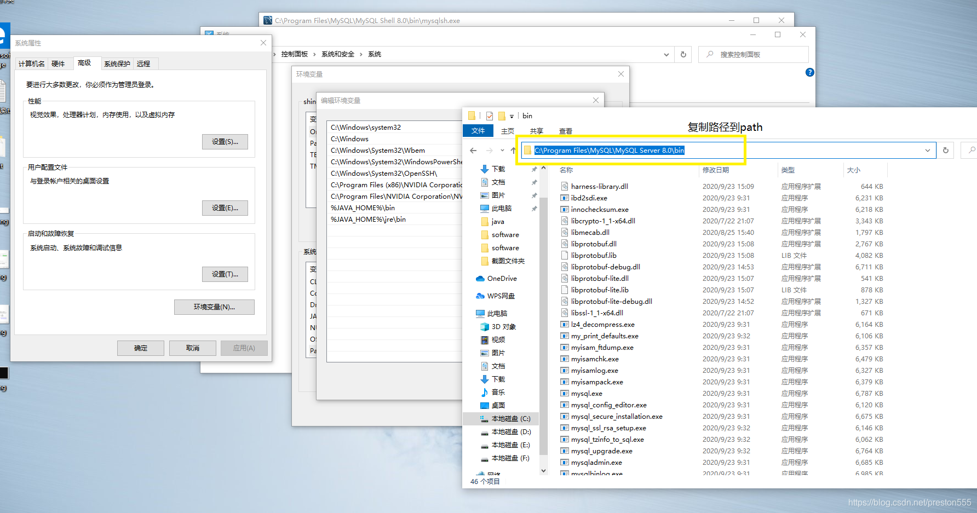The image size is (977, 513).
Task: Click 确定 in System Properties
Action: (x=141, y=348)
